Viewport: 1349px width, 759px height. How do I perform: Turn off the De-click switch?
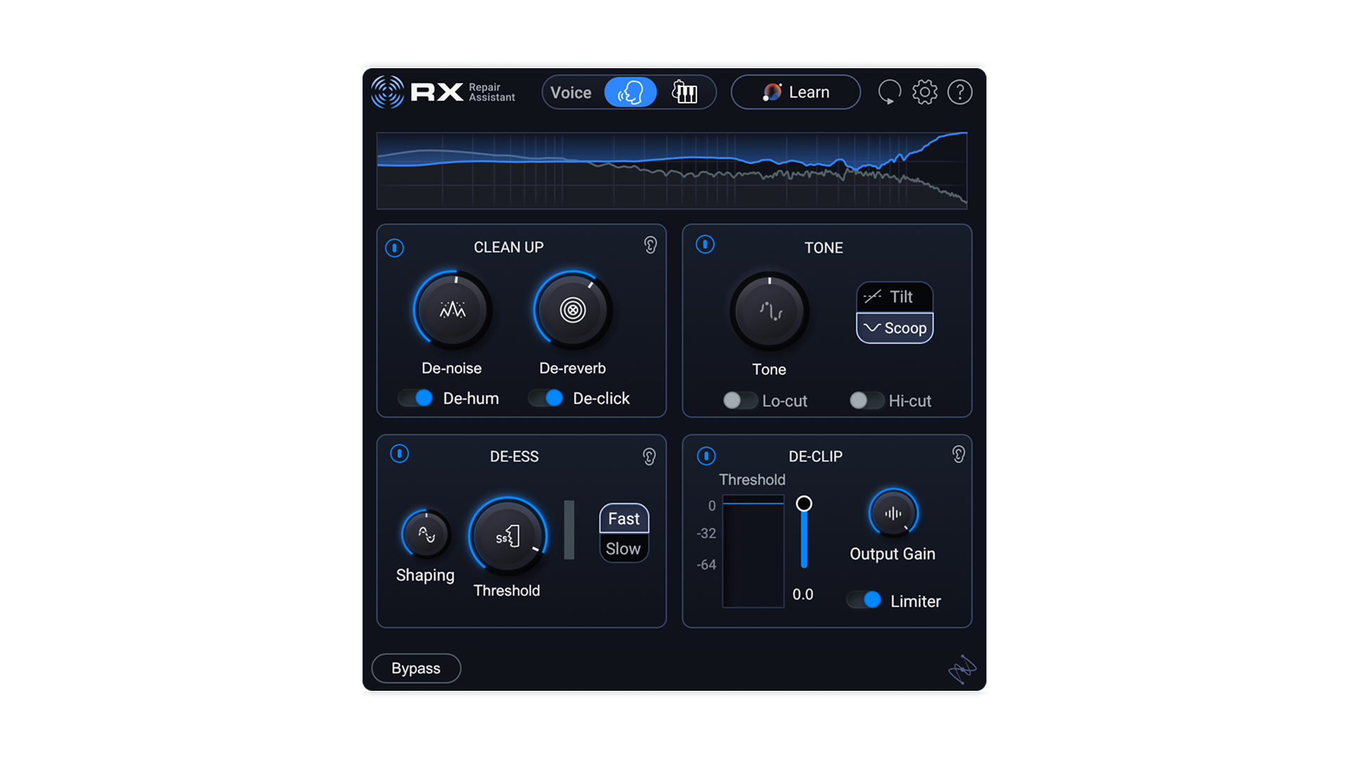pyautogui.click(x=546, y=398)
